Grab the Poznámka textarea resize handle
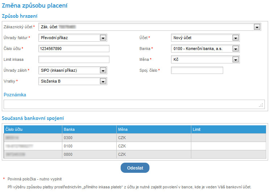 [261, 105]
